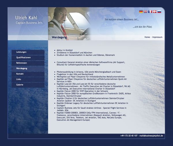Open Referenzen in the sidebar
This screenshot has width=173, height=146.
(x=28, y=63)
